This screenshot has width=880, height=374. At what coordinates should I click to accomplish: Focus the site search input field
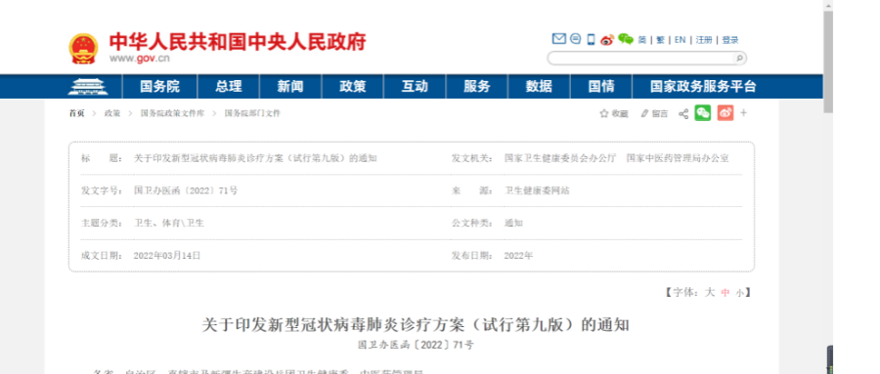[640, 58]
